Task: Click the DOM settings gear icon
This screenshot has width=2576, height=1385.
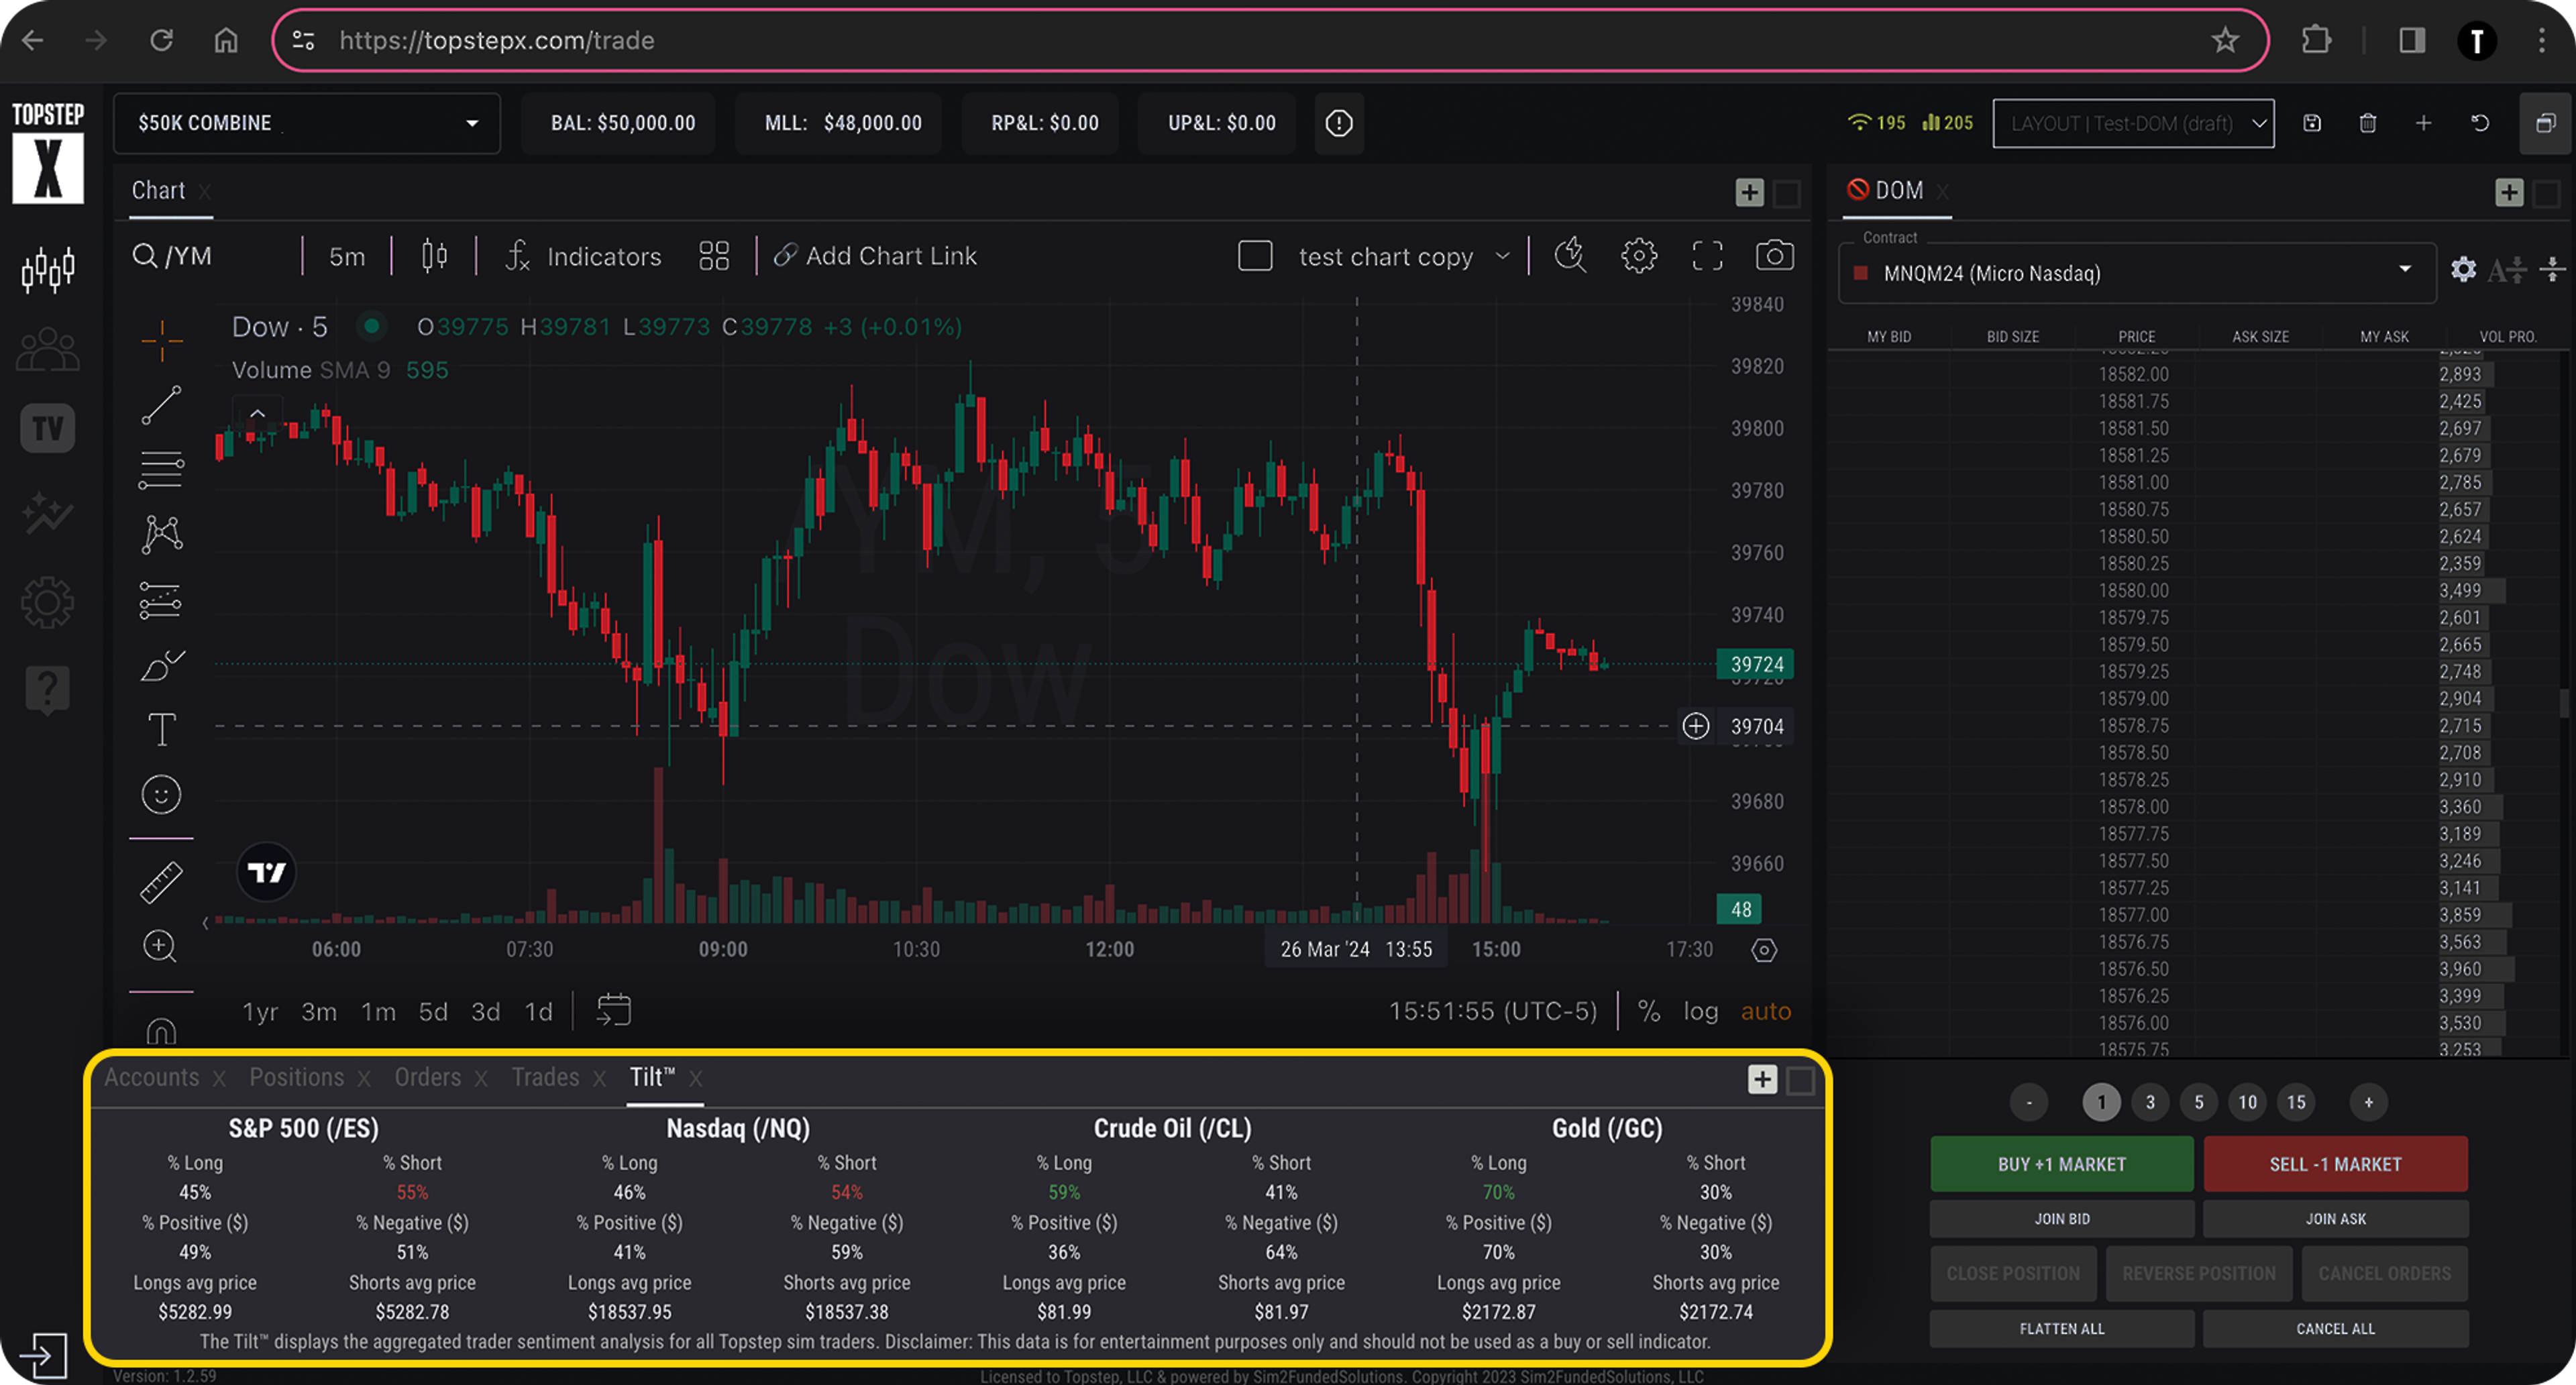Action: pyautogui.click(x=2463, y=269)
